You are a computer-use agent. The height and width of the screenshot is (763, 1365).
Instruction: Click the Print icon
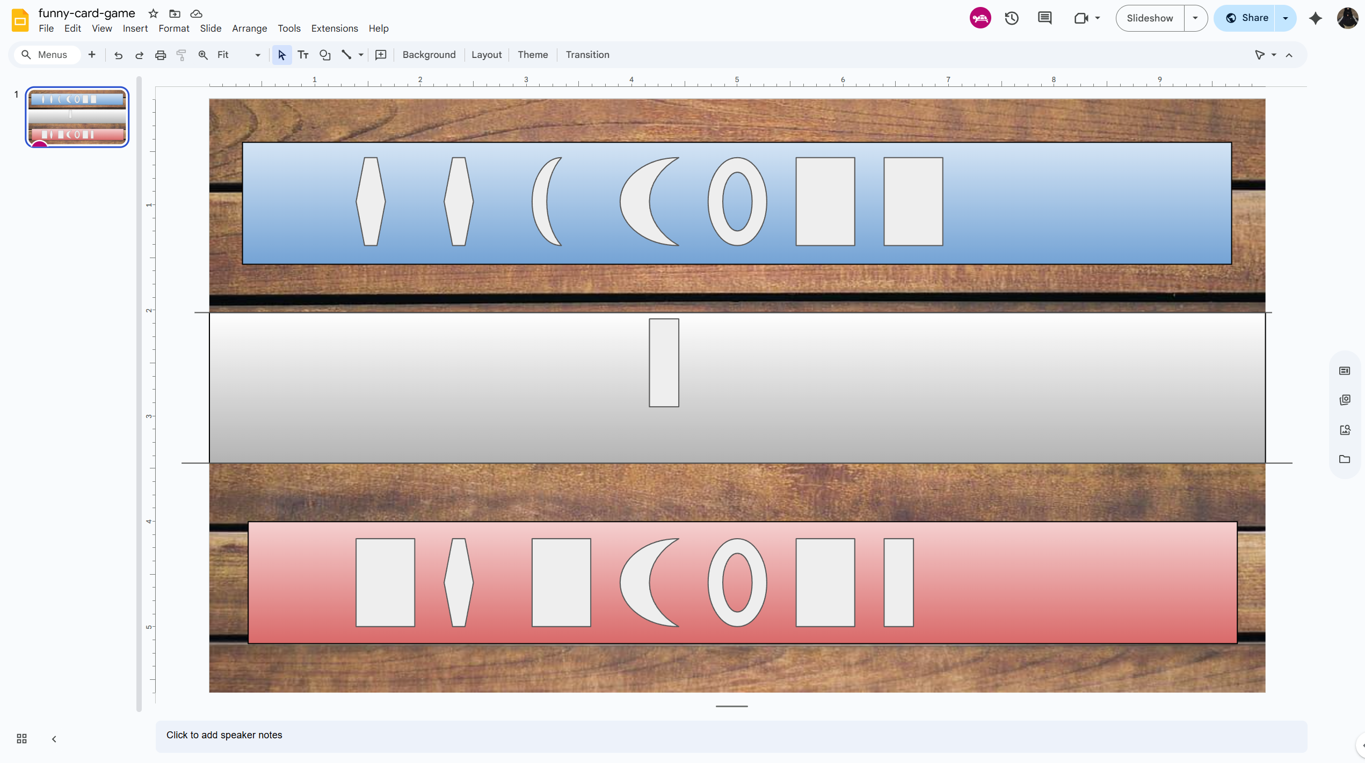click(x=160, y=55)
